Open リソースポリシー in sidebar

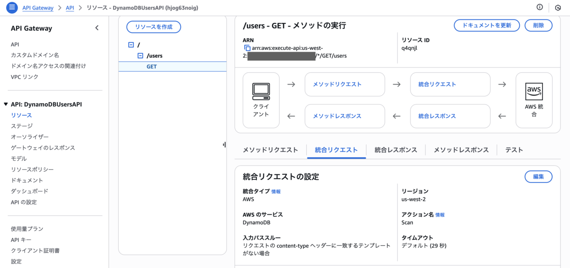pyautogui.click(x=32, y=170)
